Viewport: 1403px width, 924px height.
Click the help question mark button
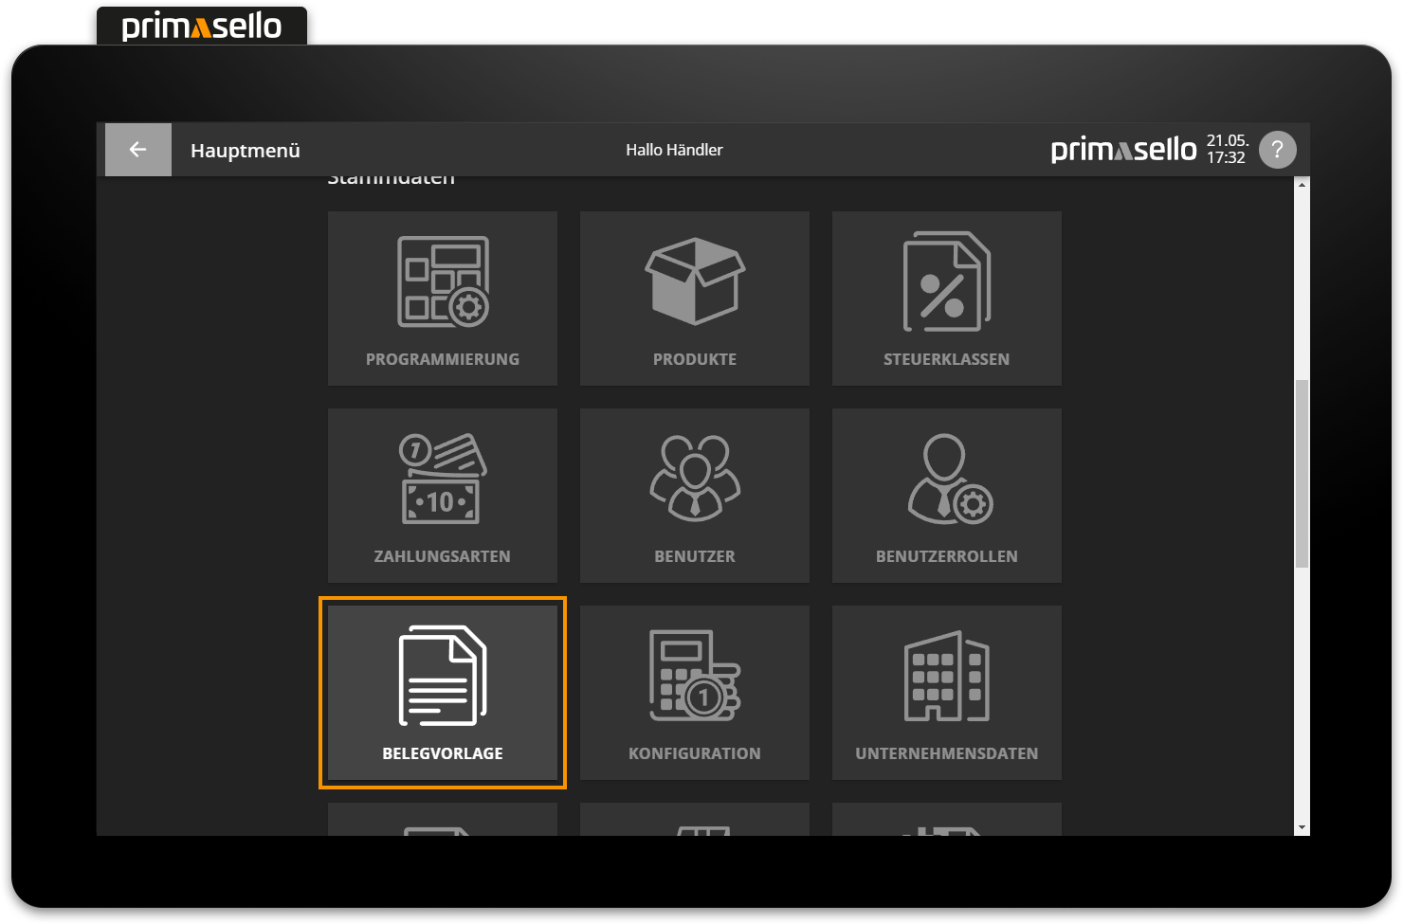[x=1277, y=149]
